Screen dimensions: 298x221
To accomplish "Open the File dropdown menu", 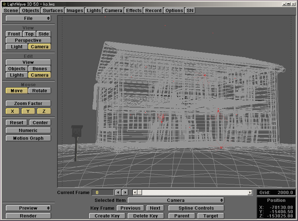I will (28, 18).
